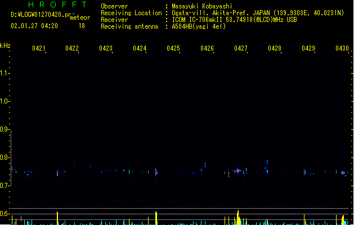Click the bright meteor echo near 0427
Screen dimensions: 354x225
238,170
